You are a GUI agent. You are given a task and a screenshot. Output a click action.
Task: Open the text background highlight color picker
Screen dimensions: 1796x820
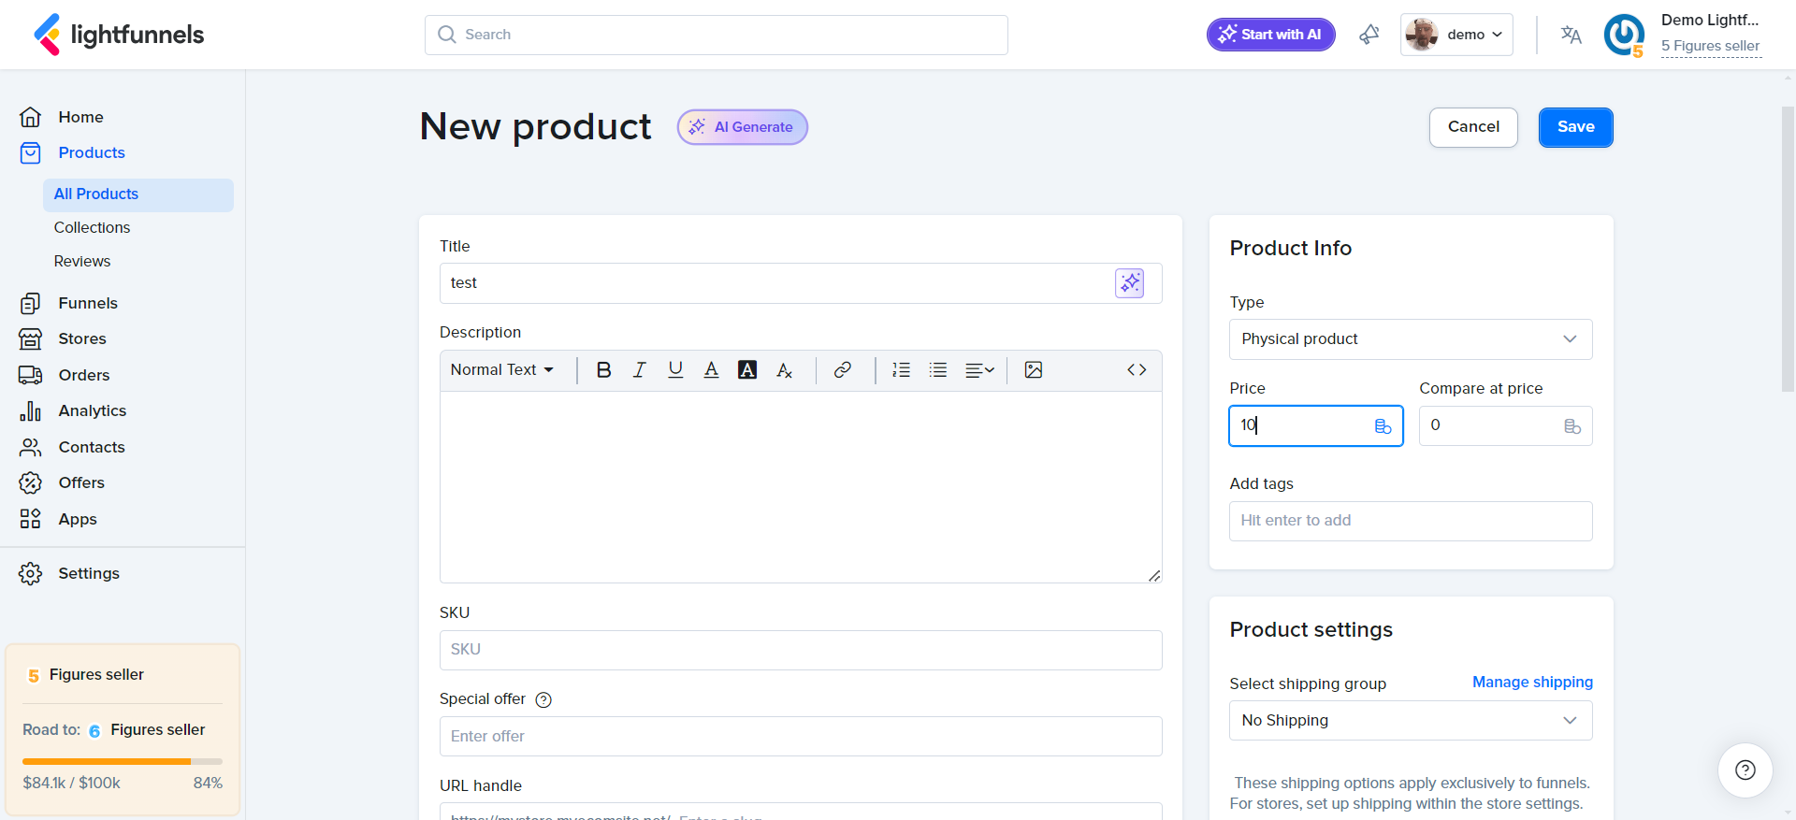coord(747,370)
